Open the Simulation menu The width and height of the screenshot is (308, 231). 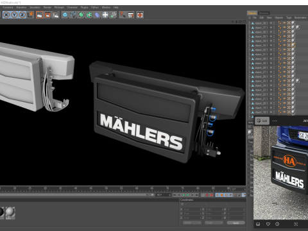[x=35, y=7]
